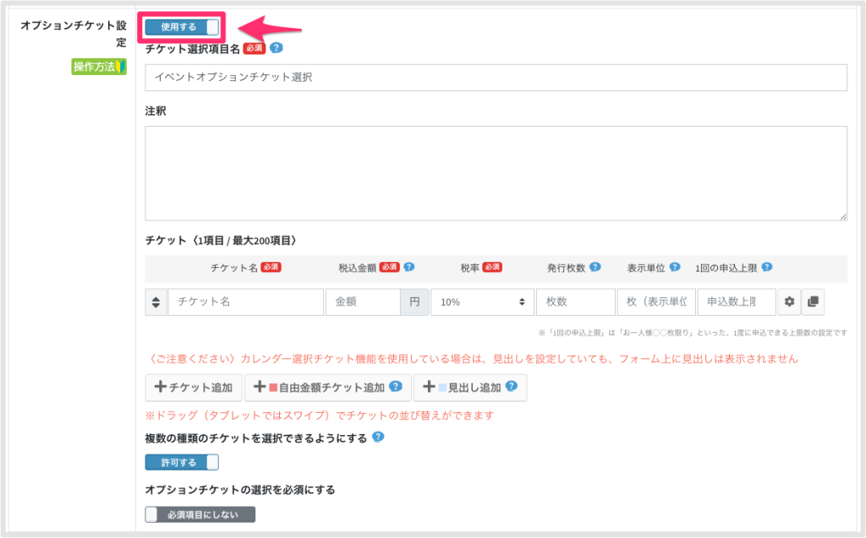
Task: Click the duplicate ticket icon in row
Action: (x=813, y=302)
